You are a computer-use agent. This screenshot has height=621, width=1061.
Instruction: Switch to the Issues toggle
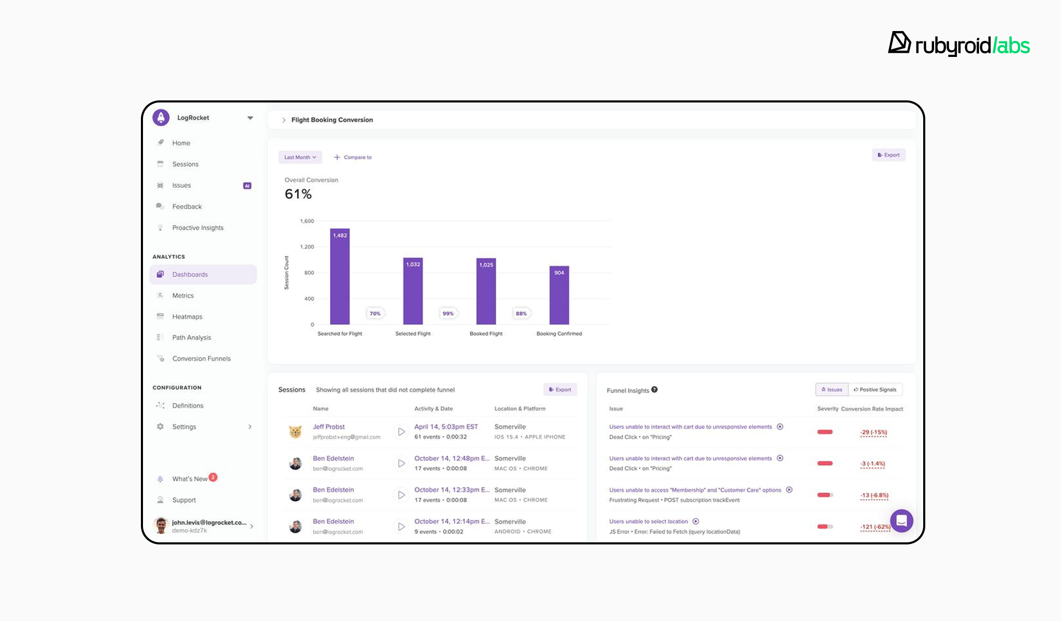point(832,390)
